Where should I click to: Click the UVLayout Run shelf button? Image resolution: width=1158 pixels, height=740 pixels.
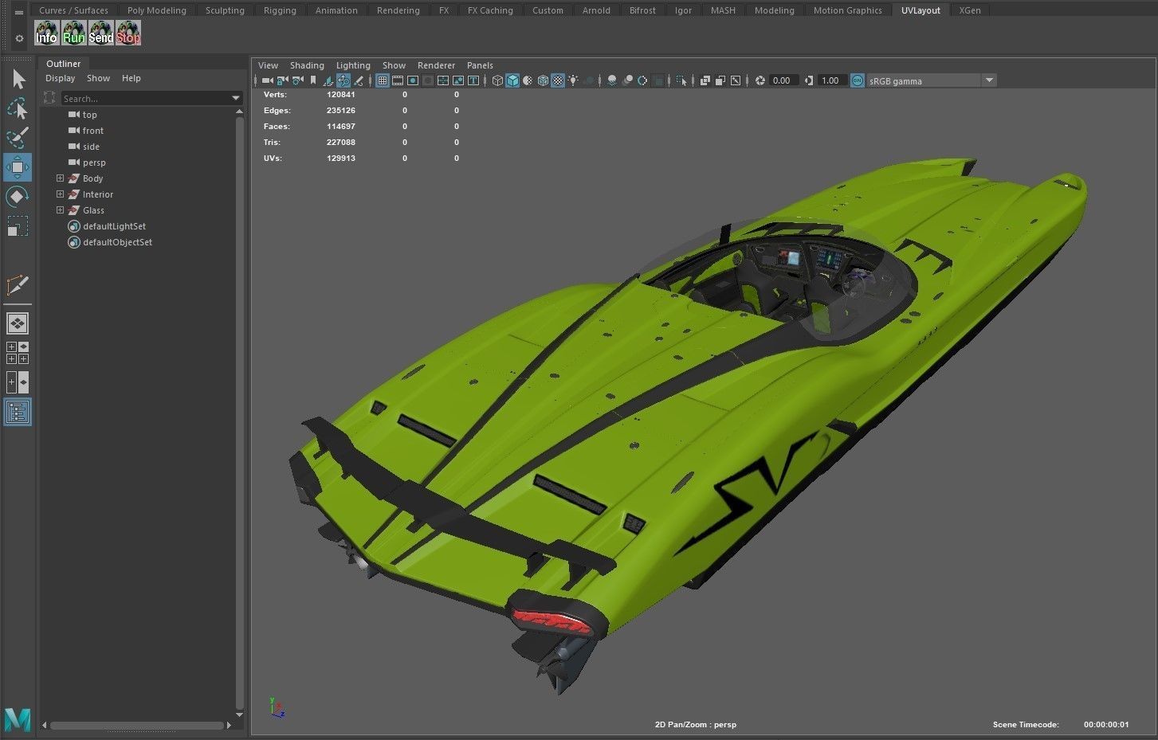click(x=74, y=33)
